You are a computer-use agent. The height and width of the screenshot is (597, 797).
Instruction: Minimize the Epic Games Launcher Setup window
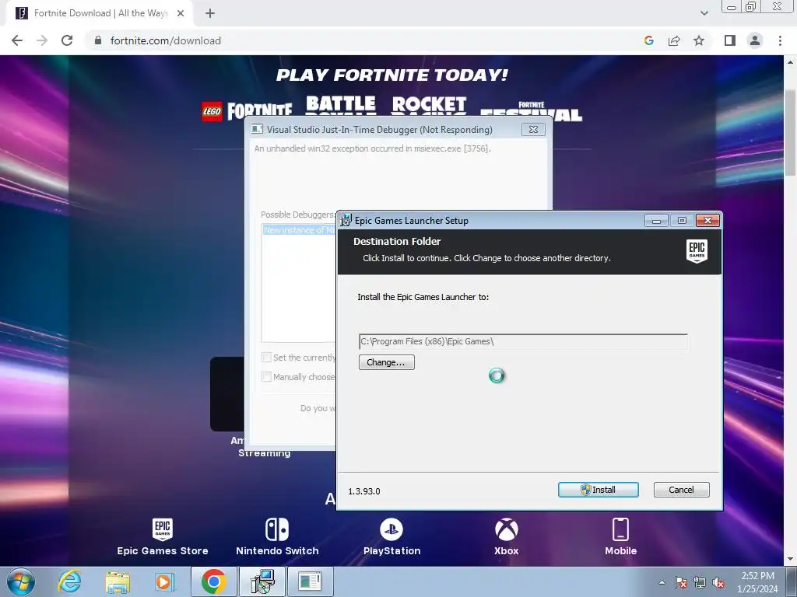point(656,220)
